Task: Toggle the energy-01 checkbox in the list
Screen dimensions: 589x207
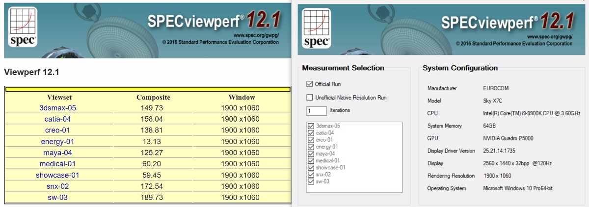Action: point(310,147)
